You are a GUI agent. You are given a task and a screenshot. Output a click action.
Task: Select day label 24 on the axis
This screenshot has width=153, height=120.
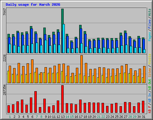click(x=112, y=117)
